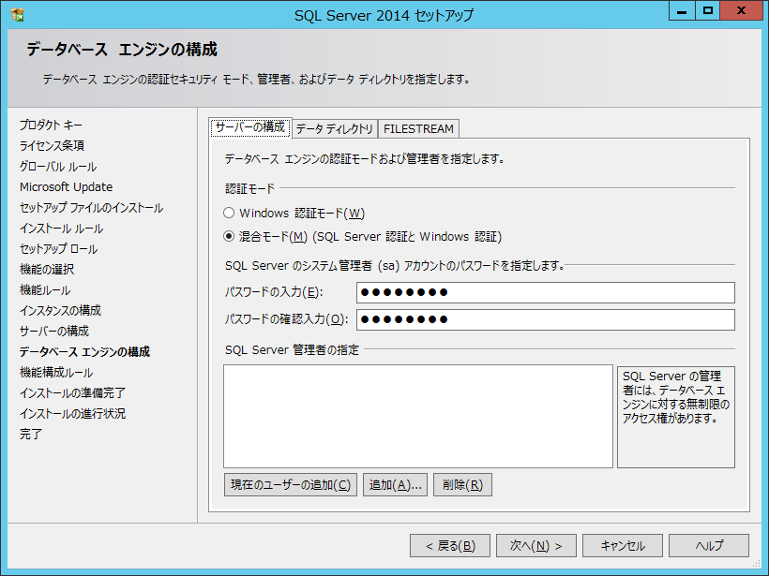This screenshot has width=769, height=576.
Task: Click the パスワードの確認入力 field
Action: point(544,320)
